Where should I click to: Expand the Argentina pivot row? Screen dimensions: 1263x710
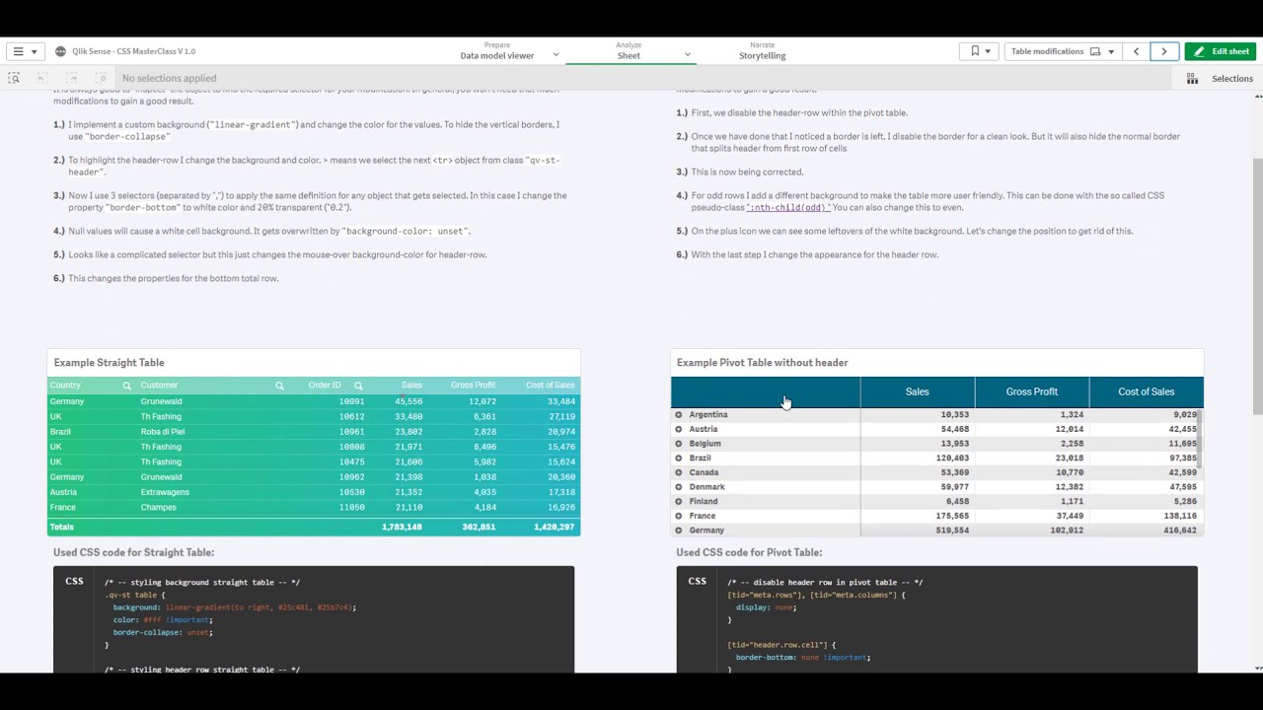click(679, 415)
